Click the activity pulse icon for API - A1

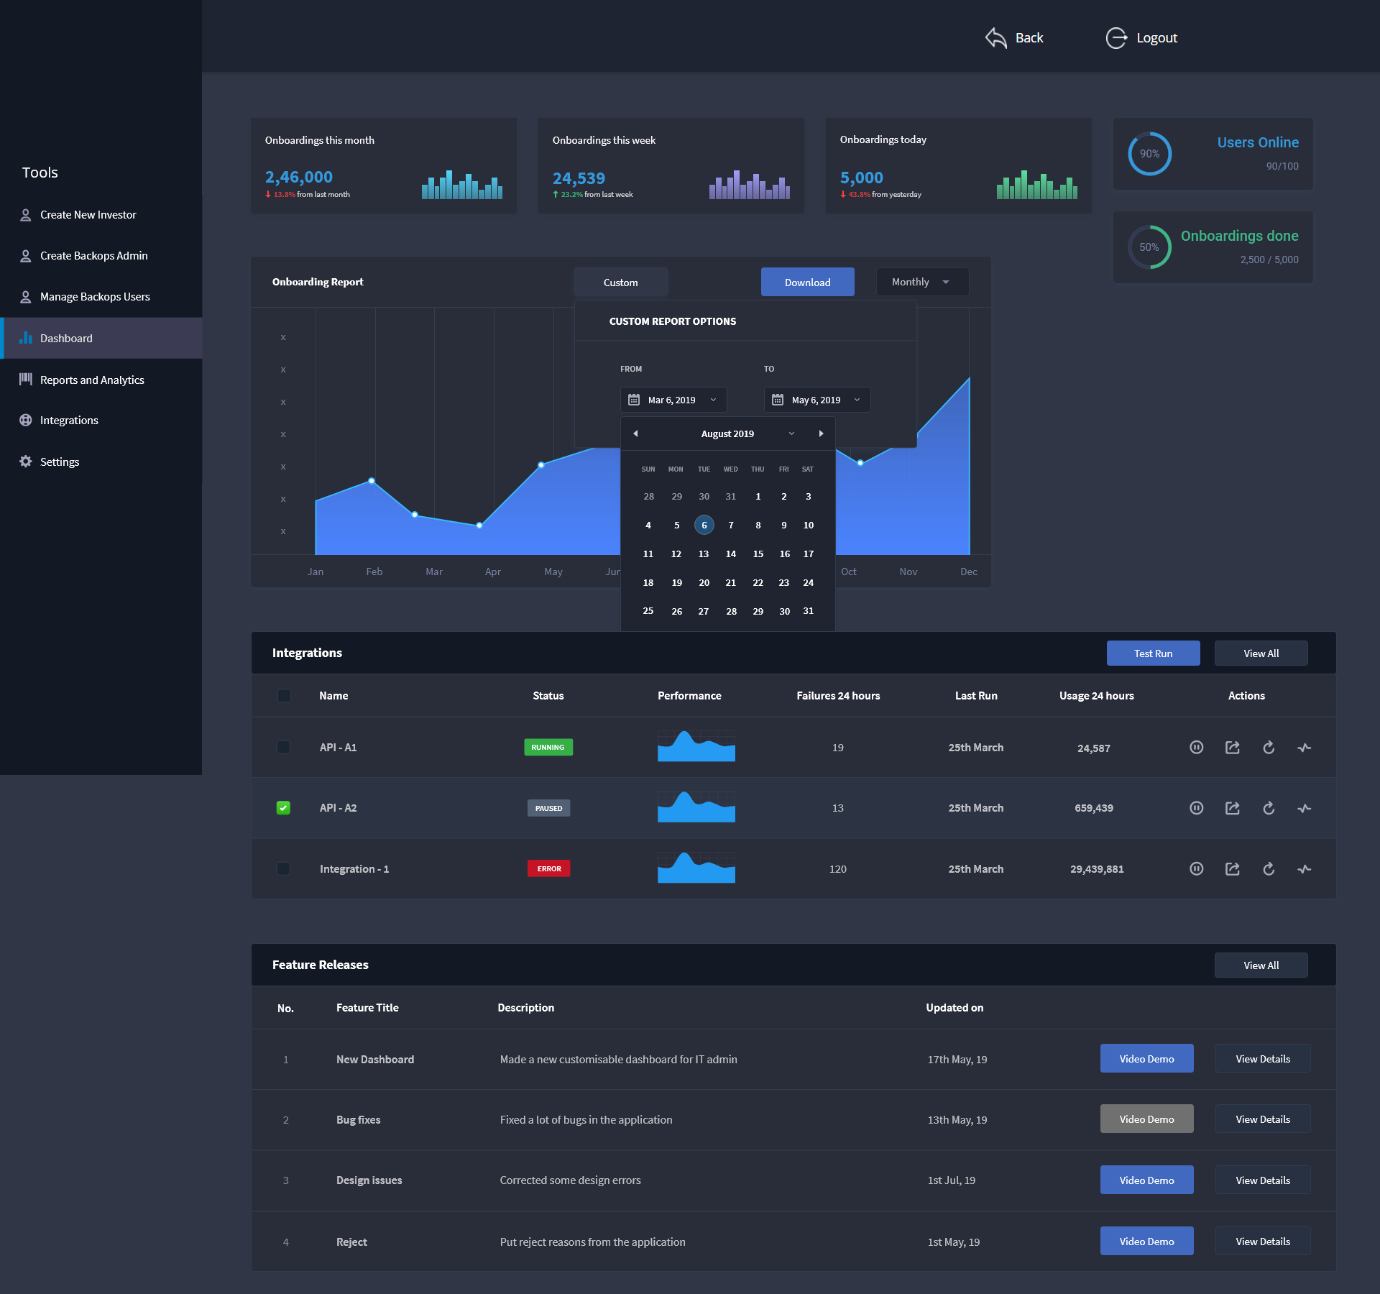tap(1305, 748)
